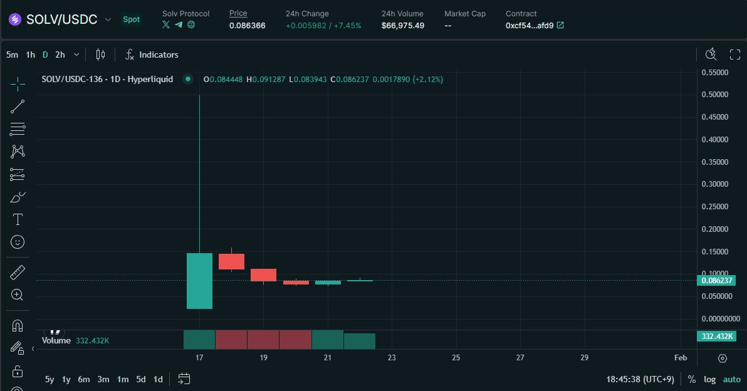Toggle auto price scale

pyautogui.click(x=732, y=380)
